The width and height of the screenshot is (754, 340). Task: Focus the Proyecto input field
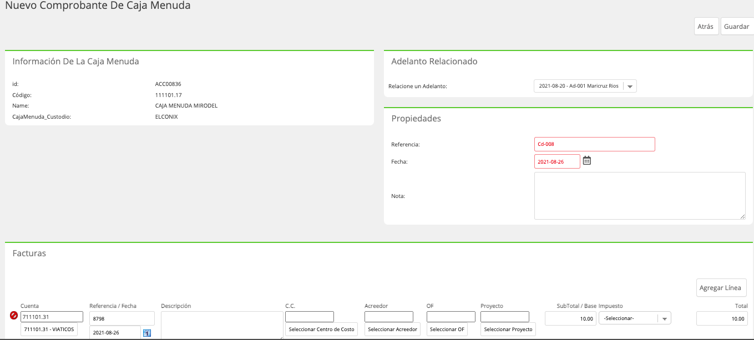coord(505,317)
